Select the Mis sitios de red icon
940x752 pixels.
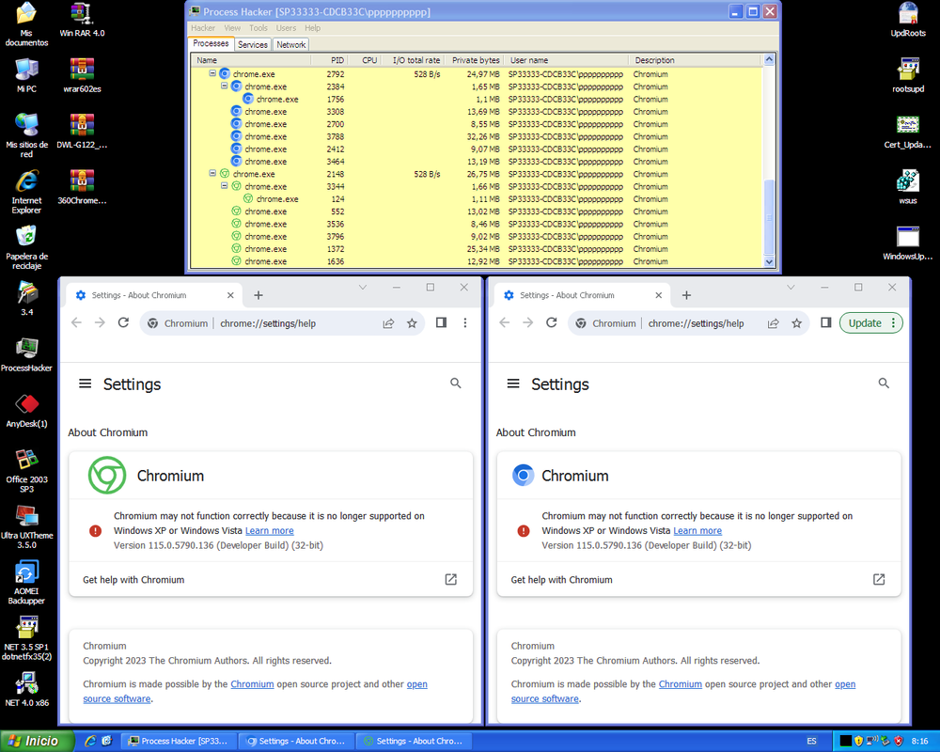(26, 135)
